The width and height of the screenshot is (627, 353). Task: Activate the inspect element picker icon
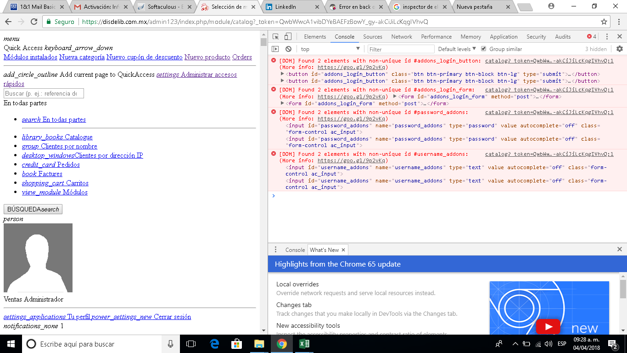pyautogui.click(x=275, y=37)
